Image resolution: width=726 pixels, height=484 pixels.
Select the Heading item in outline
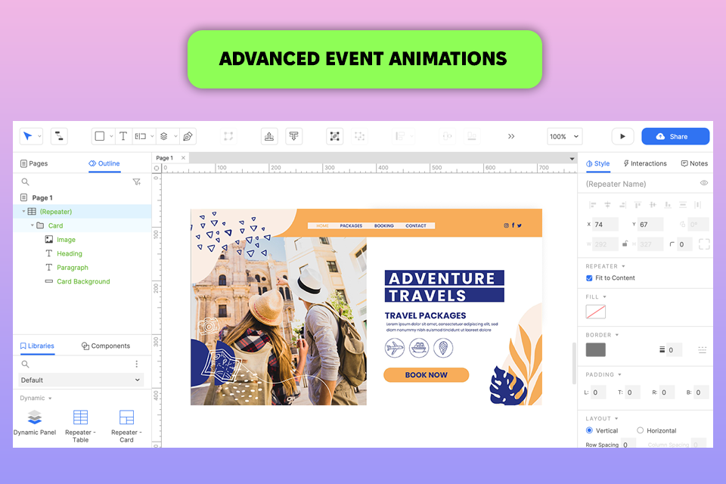tap(70, 253)
